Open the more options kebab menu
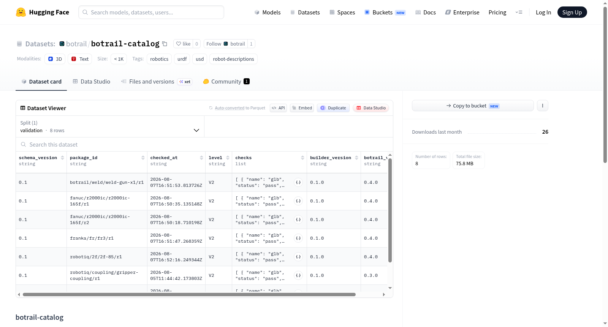This screenshot has height=327, width=608. coord(543,106)
